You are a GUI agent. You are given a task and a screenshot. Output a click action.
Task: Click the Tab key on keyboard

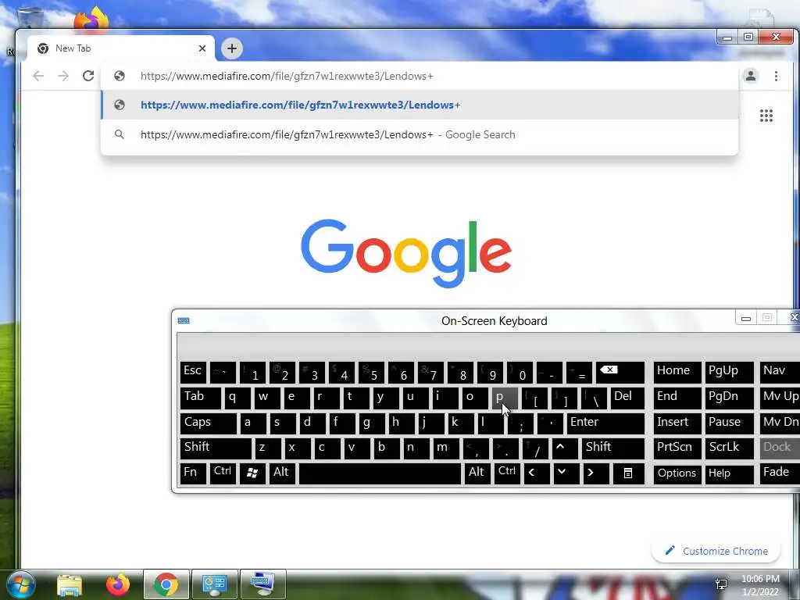201,398
